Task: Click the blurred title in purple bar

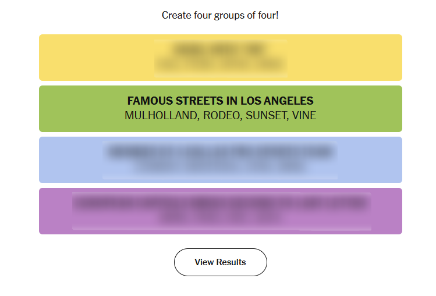Action: click(x=220, y=203)
